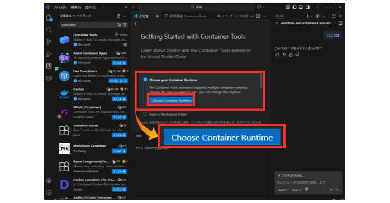The width and height of the screenshot is (390, 203).
Task: Open the Containers view in activity bar
Action: point(49,78)
